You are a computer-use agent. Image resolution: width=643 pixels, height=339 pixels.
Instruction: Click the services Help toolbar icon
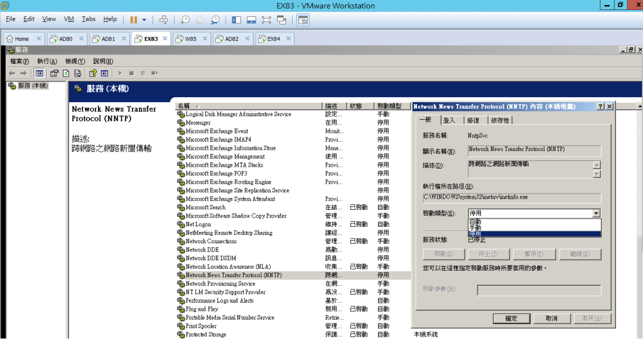point(92,73)
